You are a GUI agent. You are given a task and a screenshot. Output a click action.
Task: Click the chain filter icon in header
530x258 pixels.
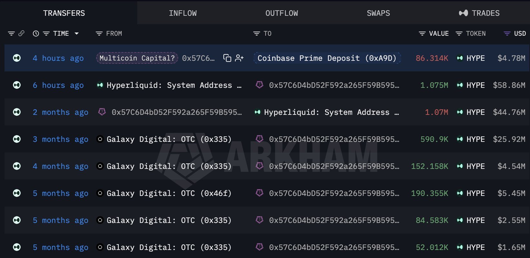point(11,33)
